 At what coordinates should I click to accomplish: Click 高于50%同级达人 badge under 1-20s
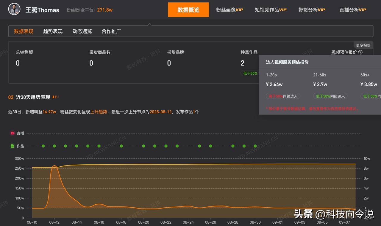283,96
